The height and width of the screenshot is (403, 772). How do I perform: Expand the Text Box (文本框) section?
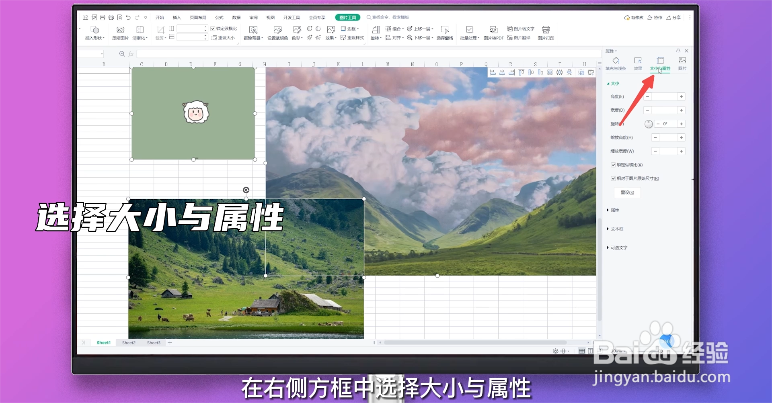(x=615, y=229)
